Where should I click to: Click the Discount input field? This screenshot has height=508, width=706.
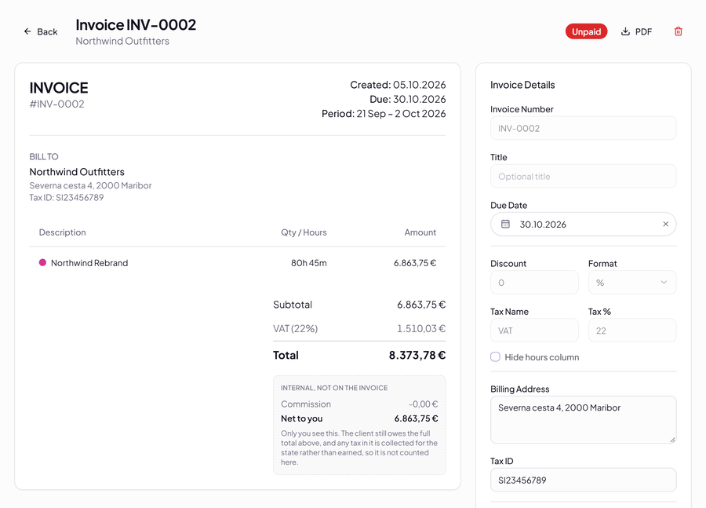[x=534, y=283]
